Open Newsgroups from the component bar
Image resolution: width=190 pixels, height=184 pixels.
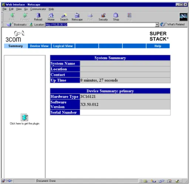pyautogui.click(x=161, y=181)
